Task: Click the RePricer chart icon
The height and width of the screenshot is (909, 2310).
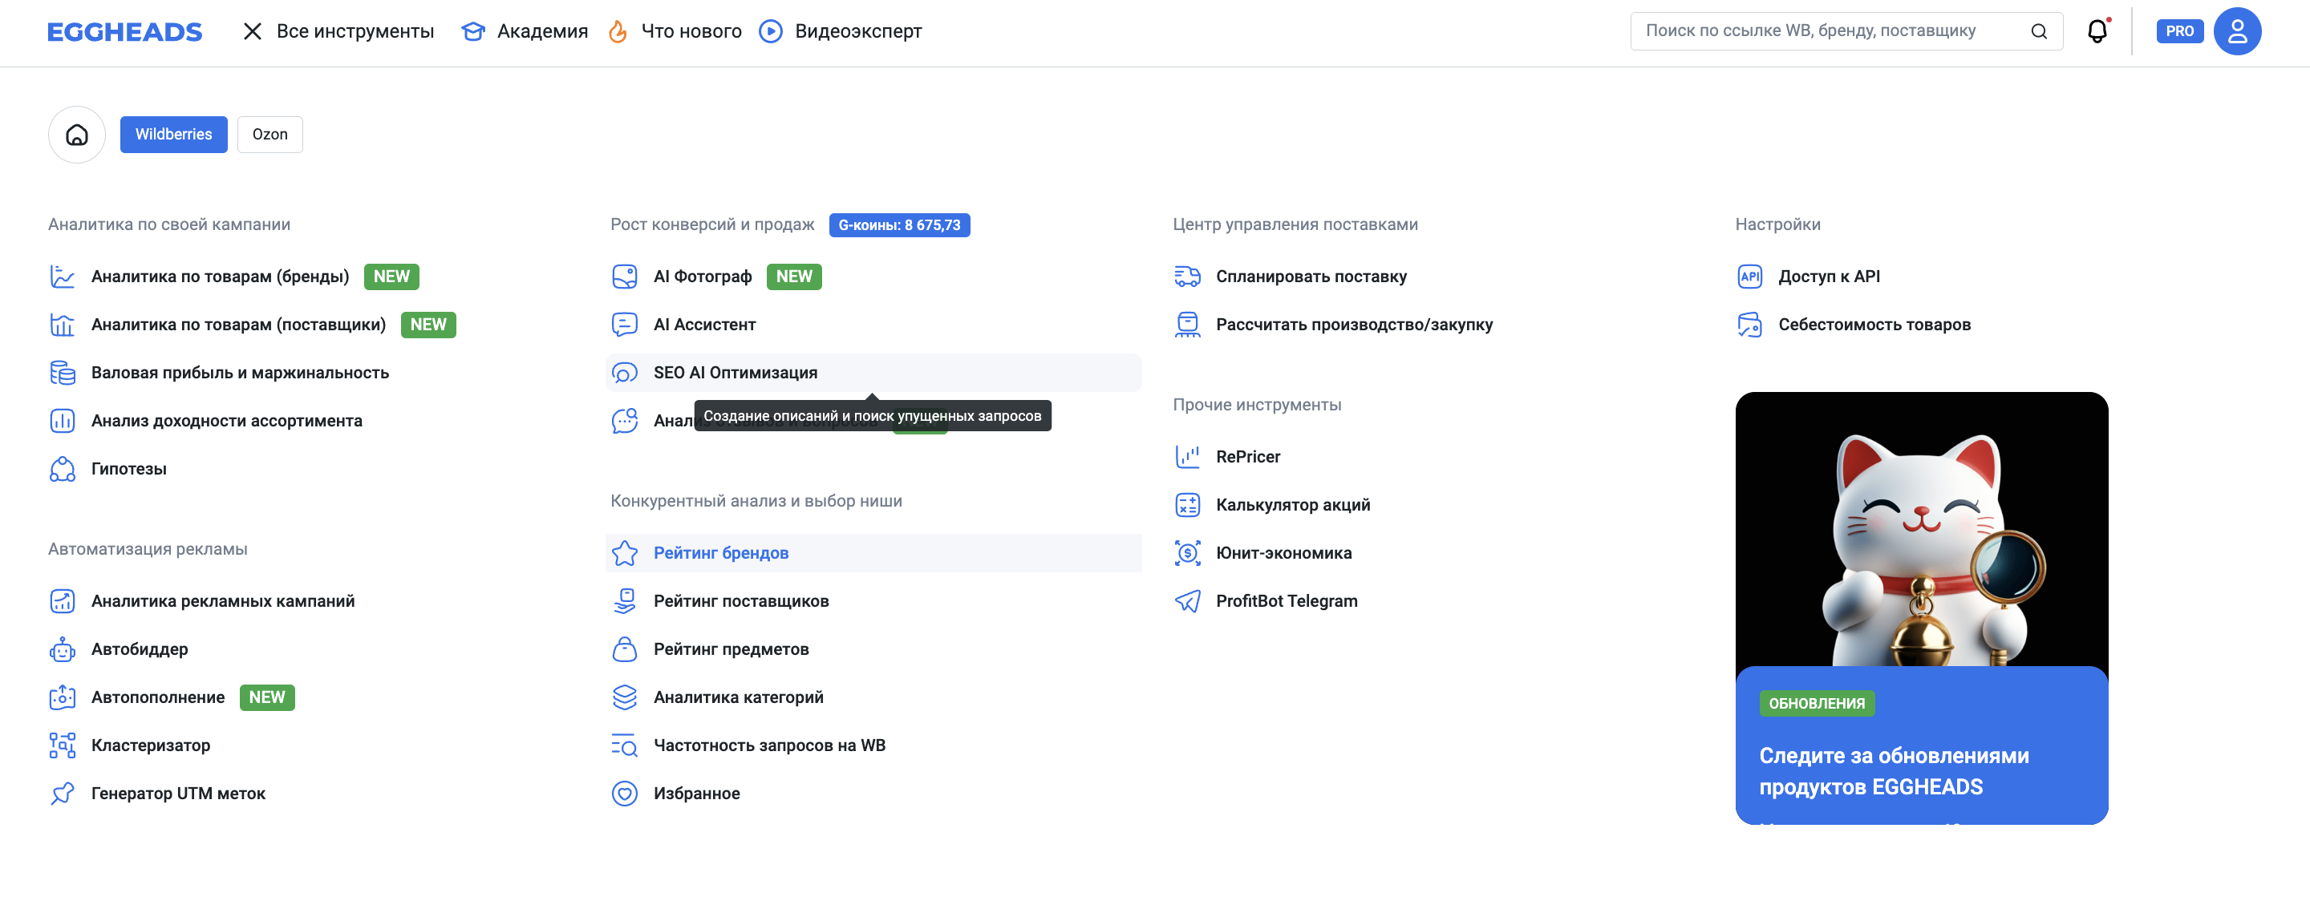Action: [x=1187, y=456]
